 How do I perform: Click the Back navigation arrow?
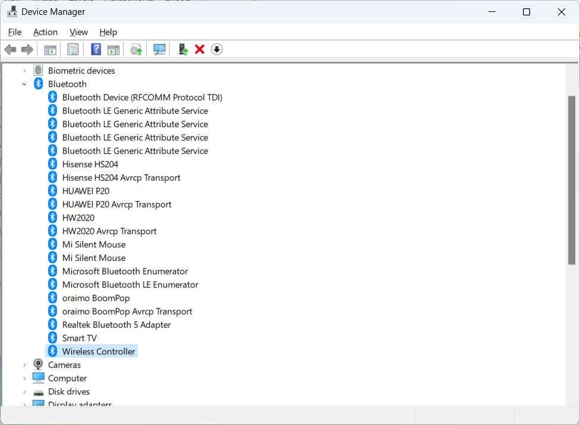click(x=10, y=49)
